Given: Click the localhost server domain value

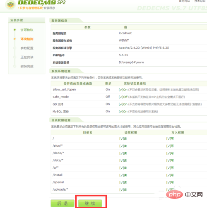Looking at the screenshot, I should coord(125,33).
